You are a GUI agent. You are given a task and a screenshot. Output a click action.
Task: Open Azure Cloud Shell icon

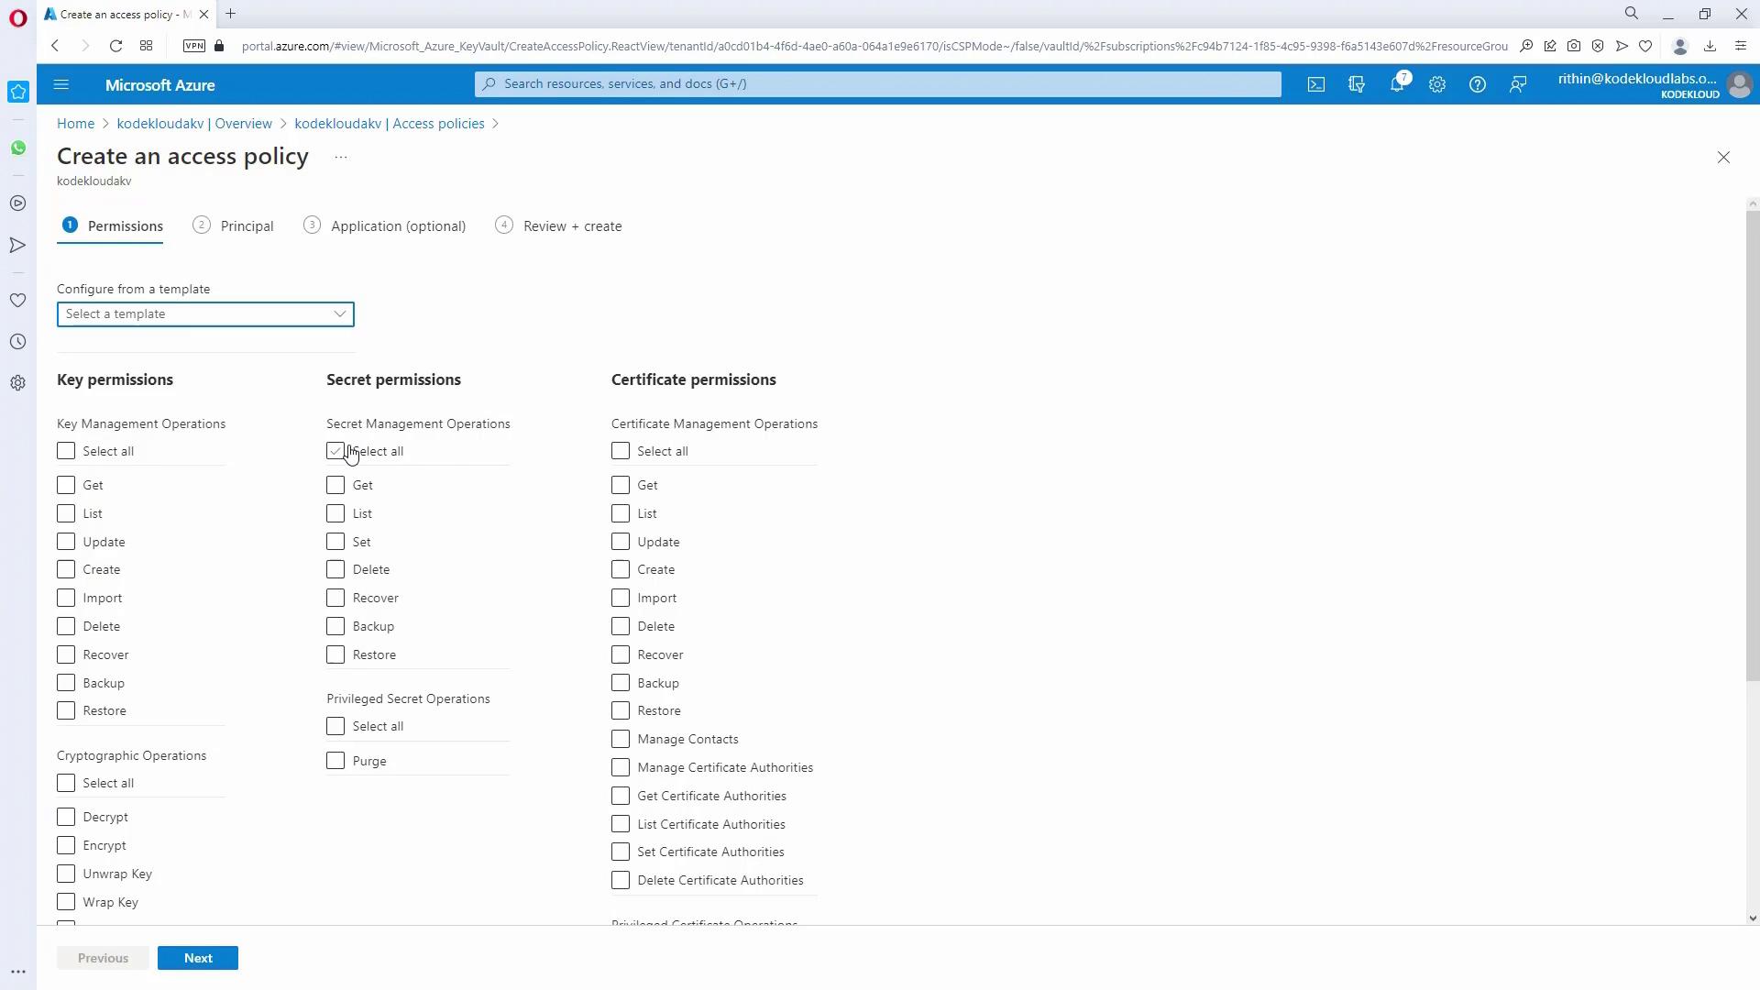point(1316,84)
